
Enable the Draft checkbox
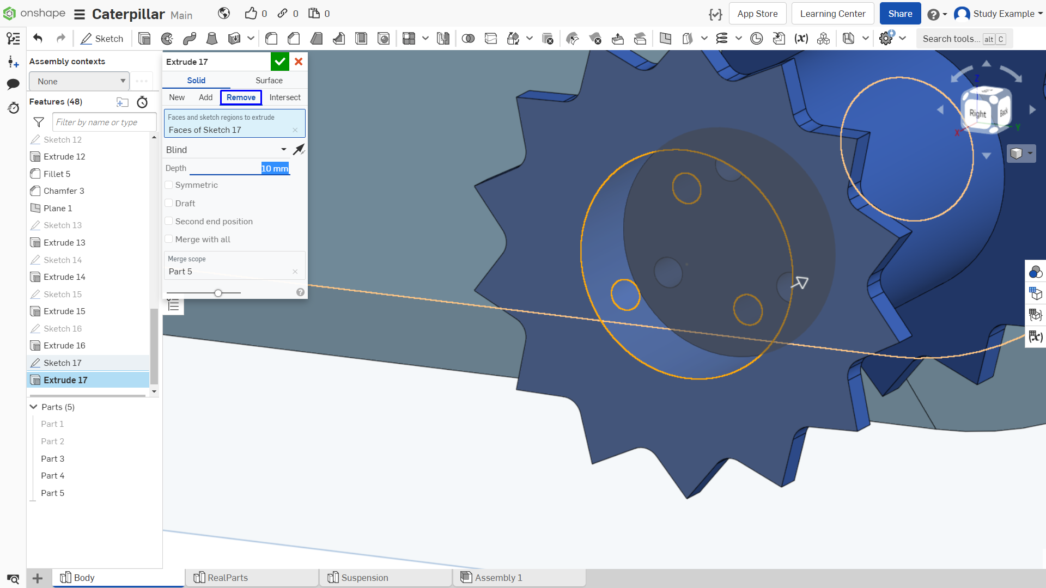pos(169,203)
